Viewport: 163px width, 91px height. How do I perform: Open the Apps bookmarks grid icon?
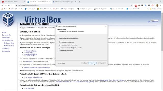(2, 9)
